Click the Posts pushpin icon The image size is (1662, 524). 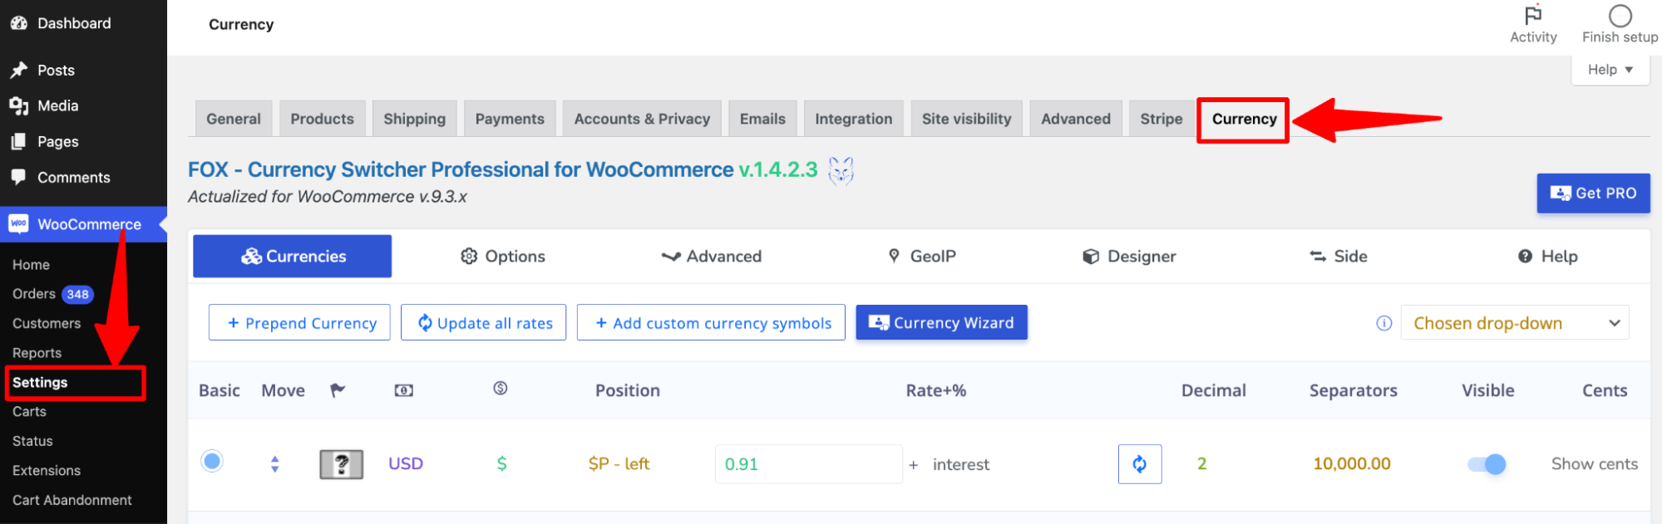(x=18, y=71)
